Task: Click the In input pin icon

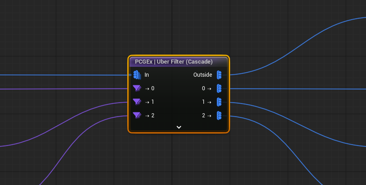Action: click(137, 75)
